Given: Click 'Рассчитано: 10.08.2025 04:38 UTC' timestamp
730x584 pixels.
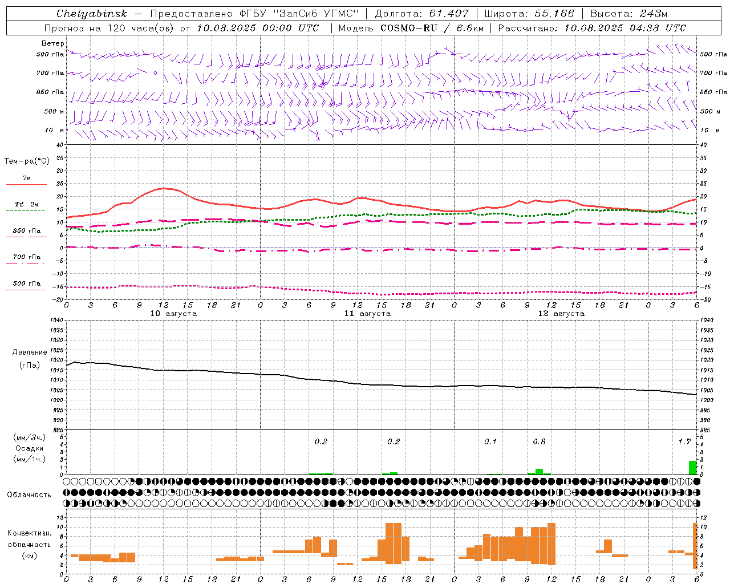Looking at the screenshot, I should click(592, 28).
